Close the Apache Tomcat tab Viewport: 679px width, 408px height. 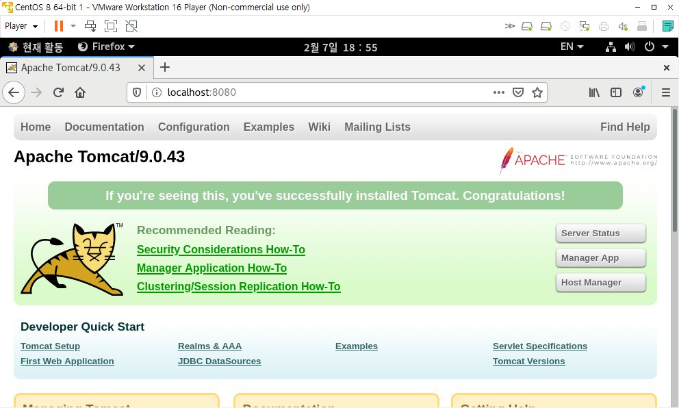142,68
